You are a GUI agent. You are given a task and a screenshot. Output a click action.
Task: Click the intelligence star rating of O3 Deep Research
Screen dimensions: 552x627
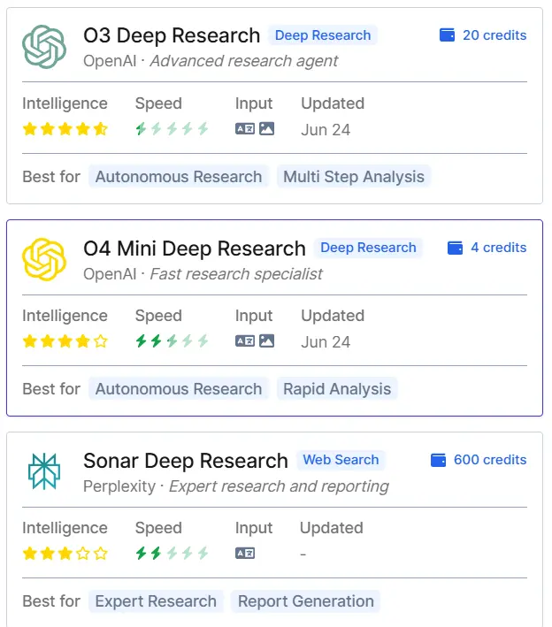pos(65,129)
